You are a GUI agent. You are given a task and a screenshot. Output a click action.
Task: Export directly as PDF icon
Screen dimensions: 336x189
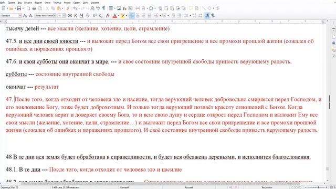pos(28,8)
